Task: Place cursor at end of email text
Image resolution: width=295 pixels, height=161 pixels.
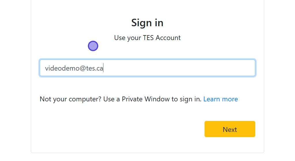Action: (x=103, y=69)
